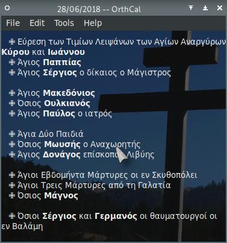
Task: Click the cross icon beside Όσιοι Σέργιος και Γερμανός
Action: pyautogui.click(x=12, y=216)
